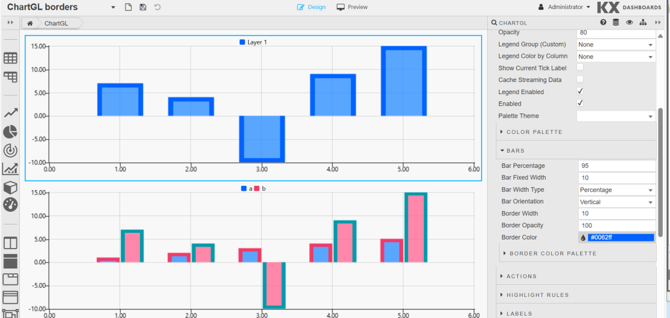This screenshot has height=318, width=670.
Task: Expand the Color Palette section
Action: click(534, 132)
